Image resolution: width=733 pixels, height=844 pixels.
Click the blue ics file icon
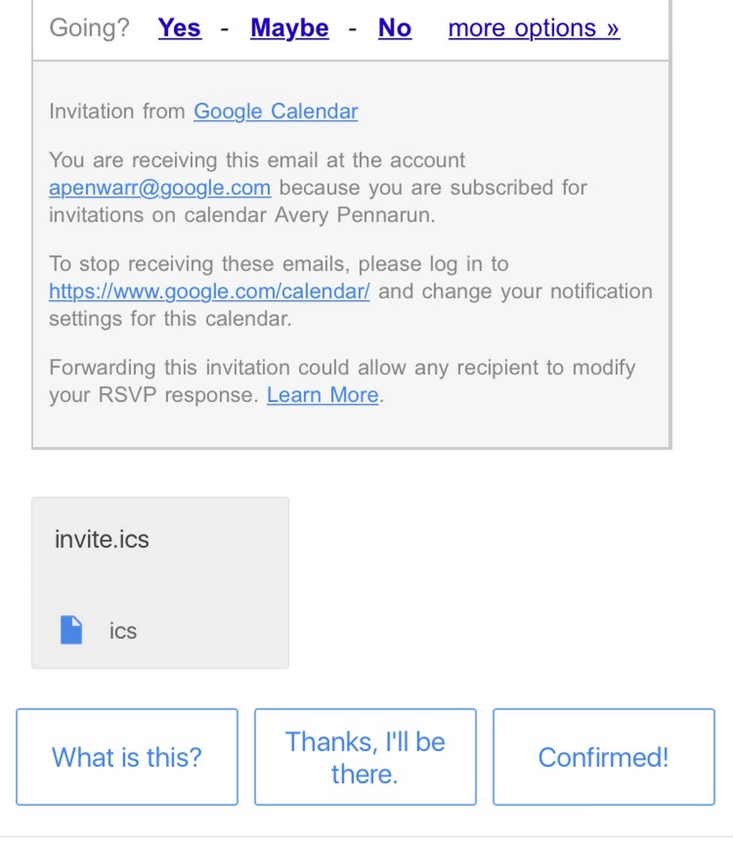(x=71, y=630)
